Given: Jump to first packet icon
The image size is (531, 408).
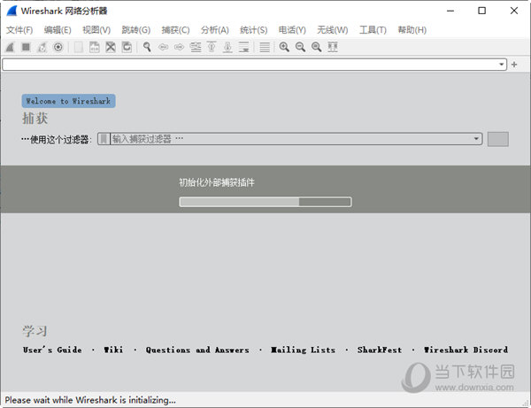Looking at the screenshot, I should (212, 47).
